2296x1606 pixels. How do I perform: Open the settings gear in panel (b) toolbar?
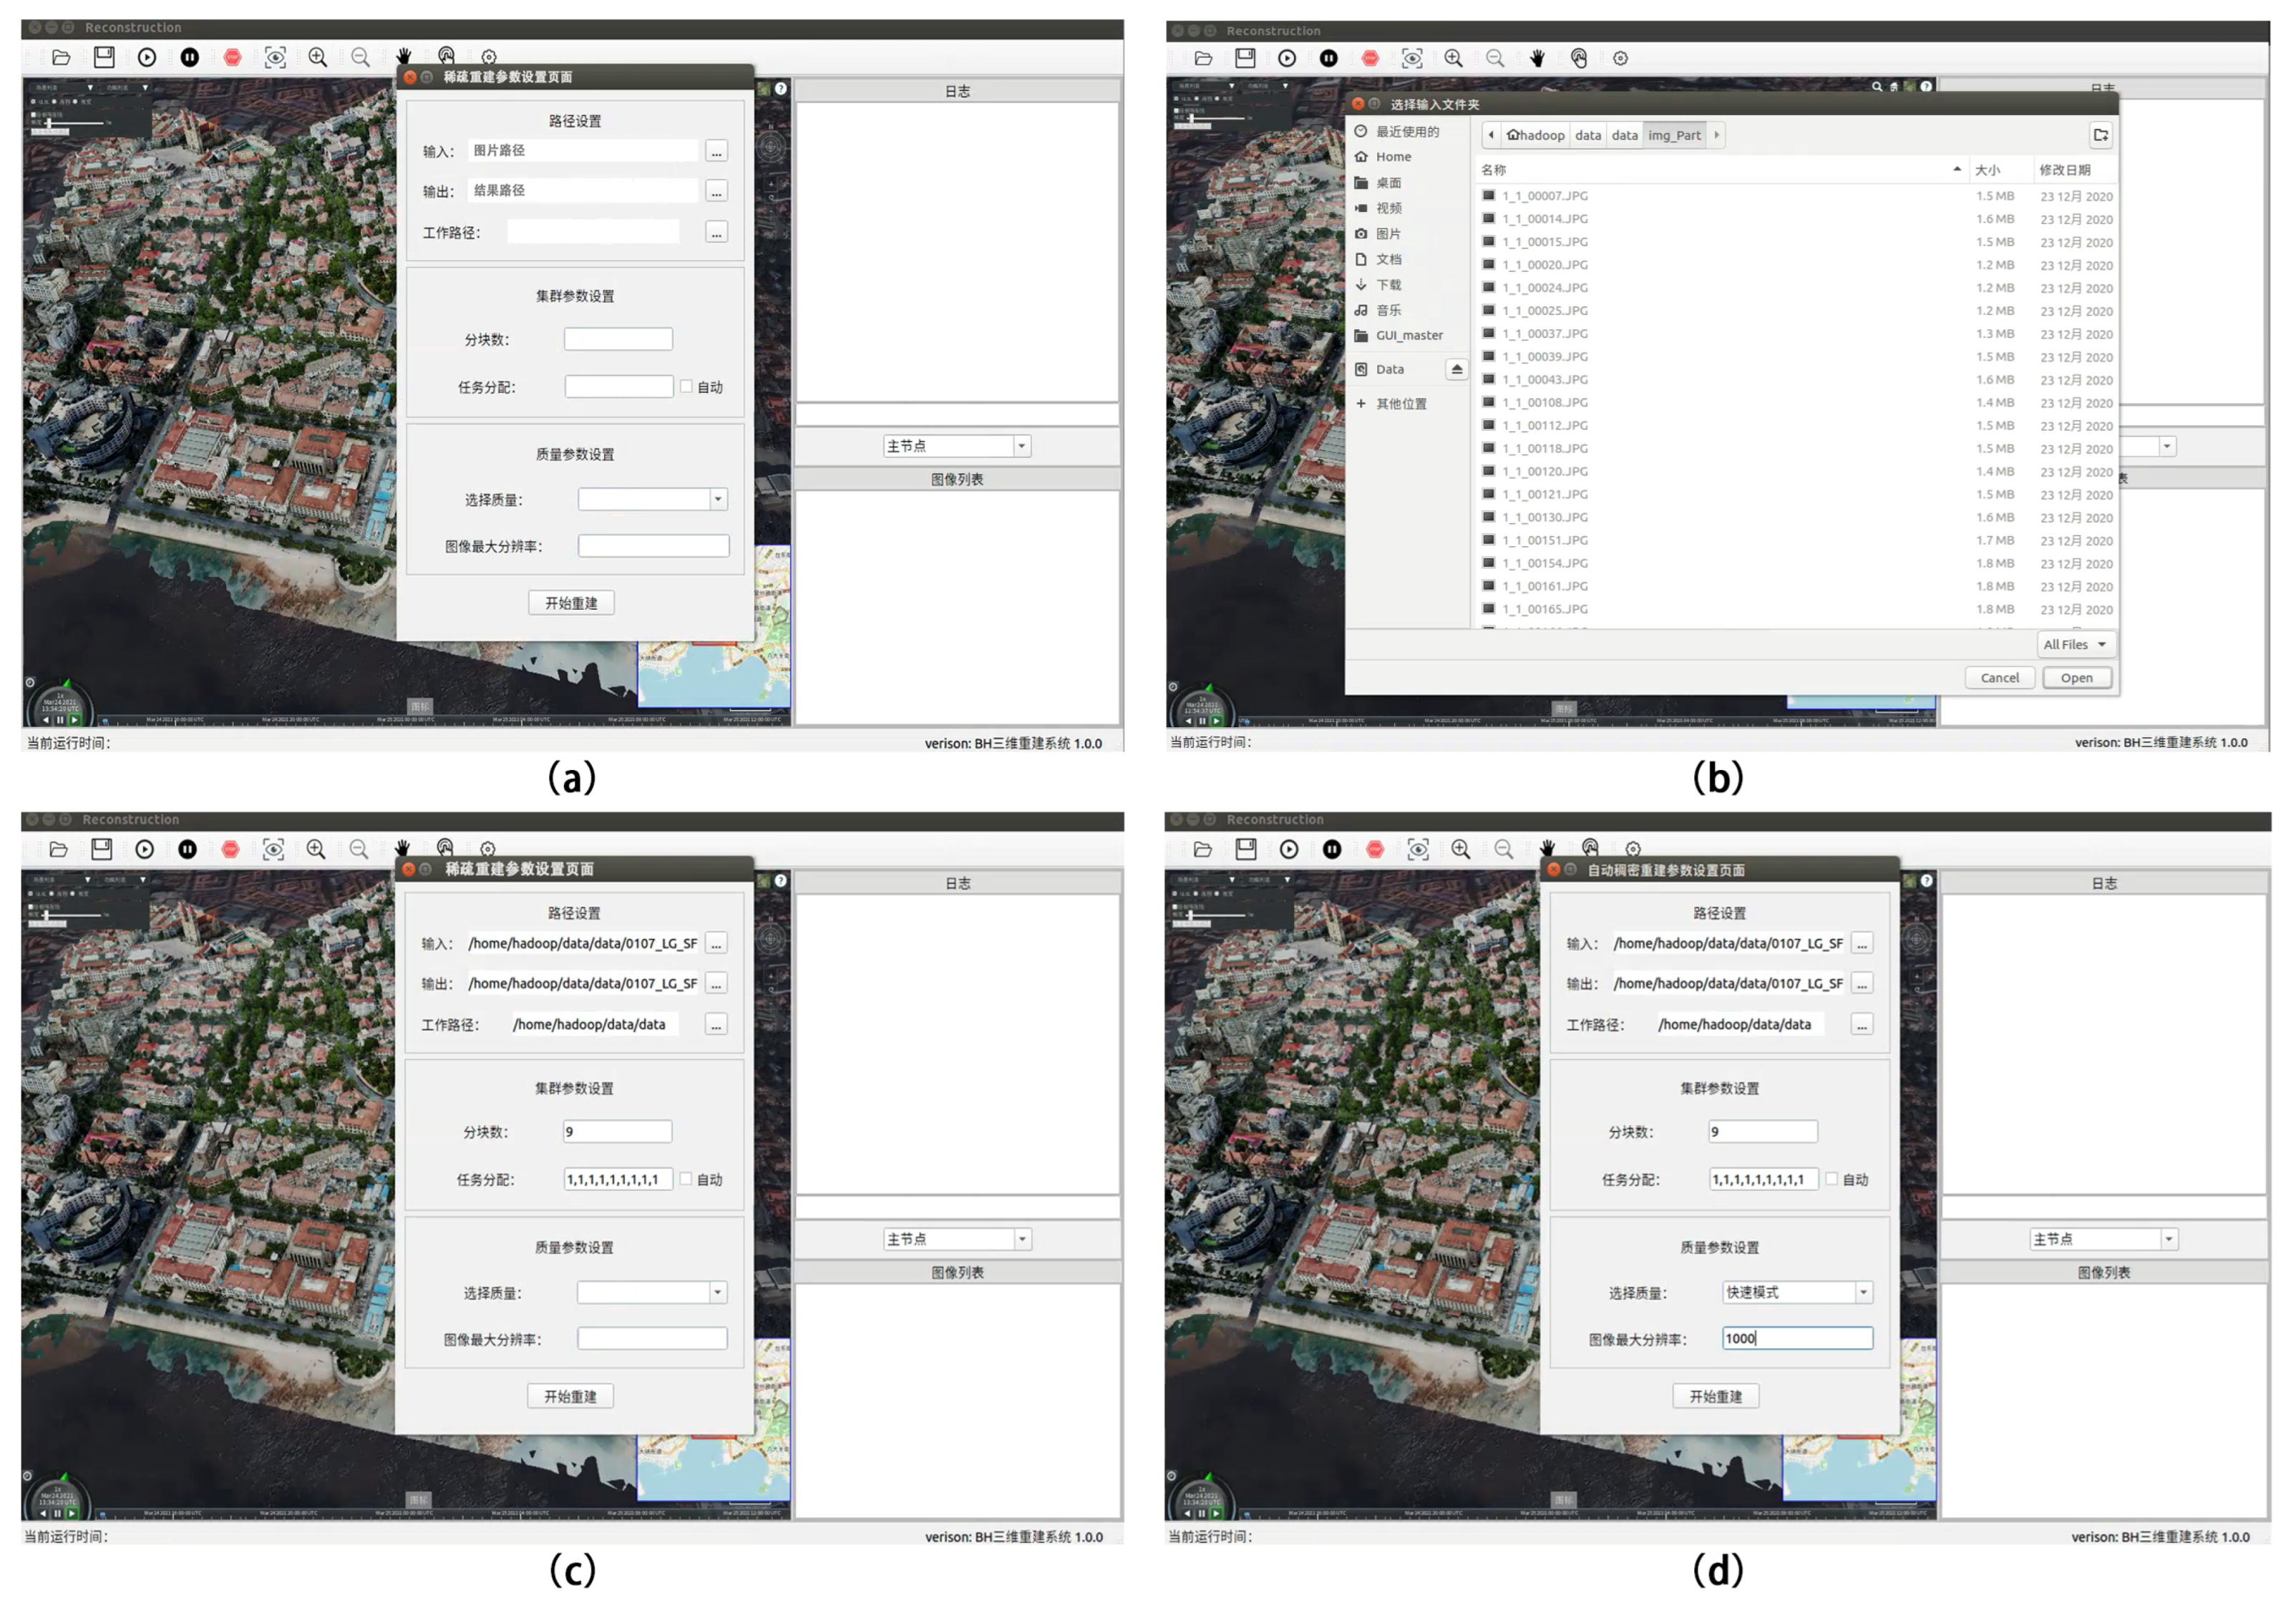pos(1620,58)
